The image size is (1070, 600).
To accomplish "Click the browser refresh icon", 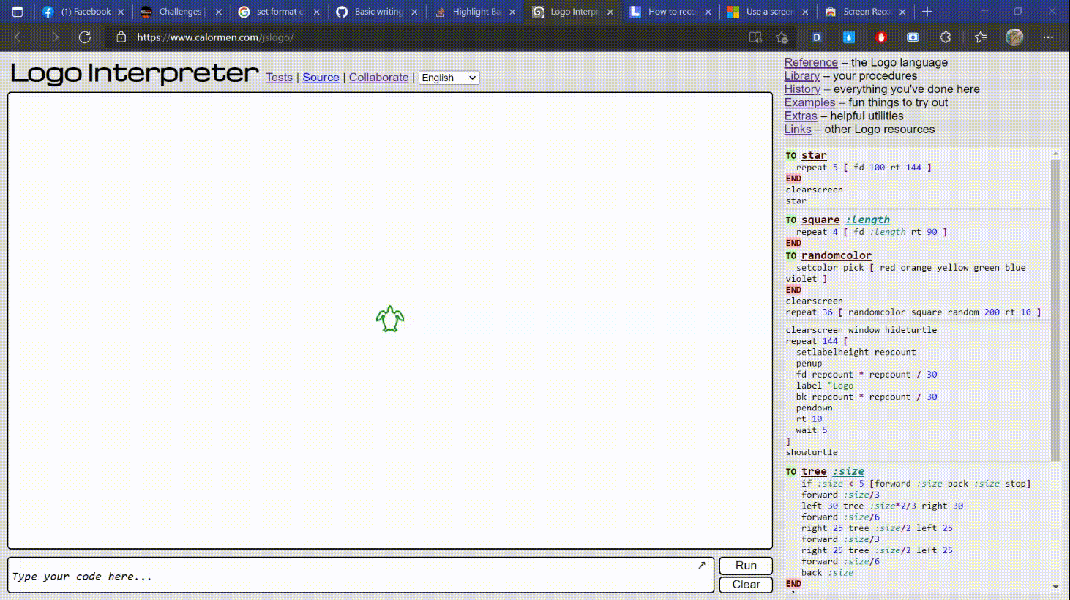I will pos(85,37).
